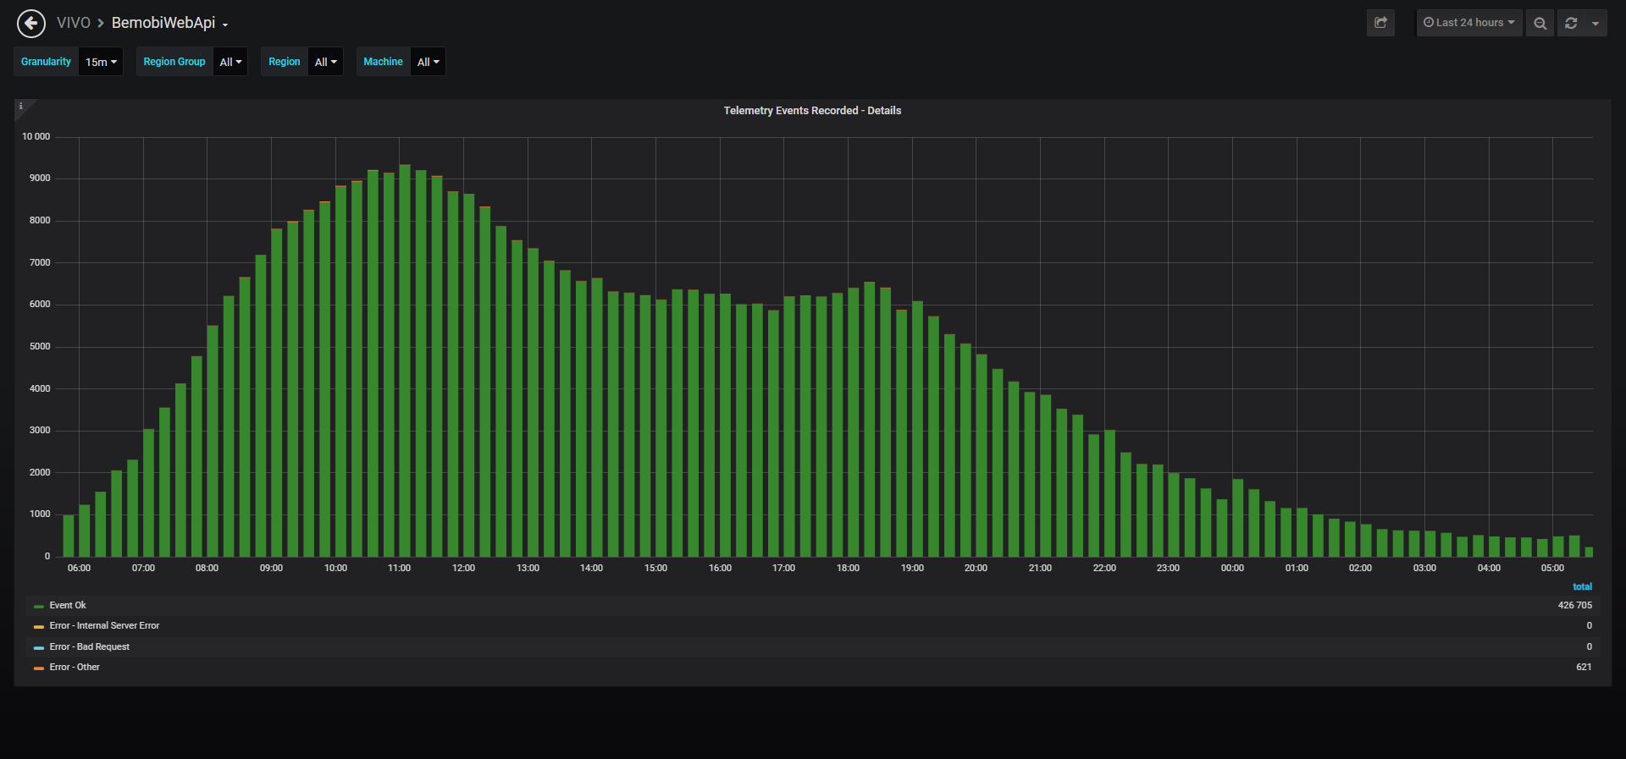1626x759 pixels.
Task: Click the Event Ok green color swatch
Action: [x=39, y=606]
